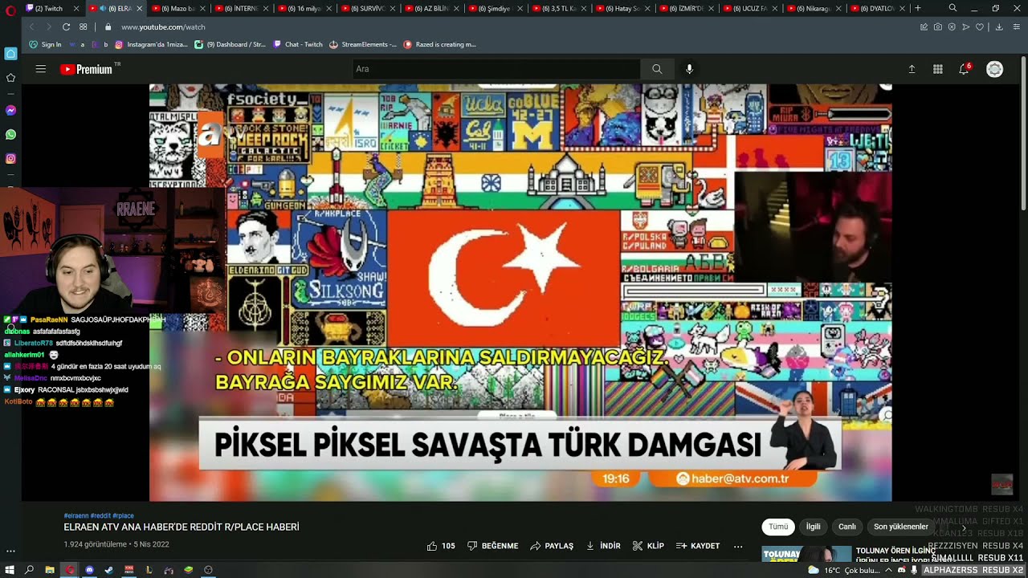Open the upload video icon
The width and height of the screenshot is (1028, 578).
tap(912, 69)
